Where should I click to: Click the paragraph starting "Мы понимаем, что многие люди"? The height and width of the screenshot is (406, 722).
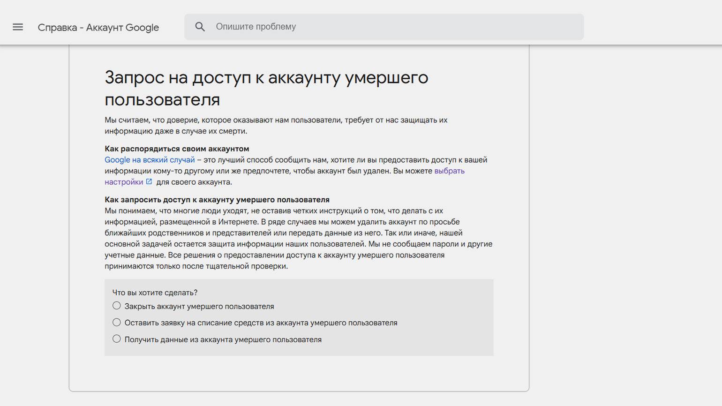pyautogui.click(x=299, y=239)
